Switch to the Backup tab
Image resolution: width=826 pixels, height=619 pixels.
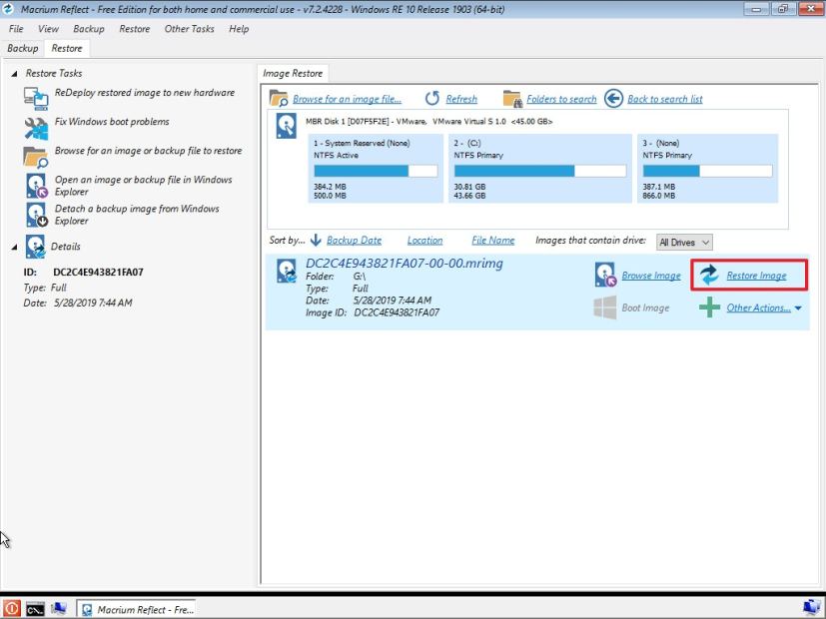tap(22, 47)
